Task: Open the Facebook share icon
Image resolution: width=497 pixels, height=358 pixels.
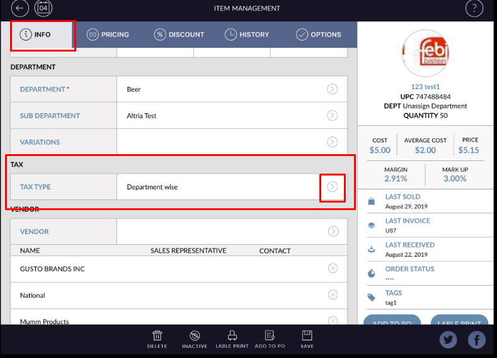Action: 476,340
